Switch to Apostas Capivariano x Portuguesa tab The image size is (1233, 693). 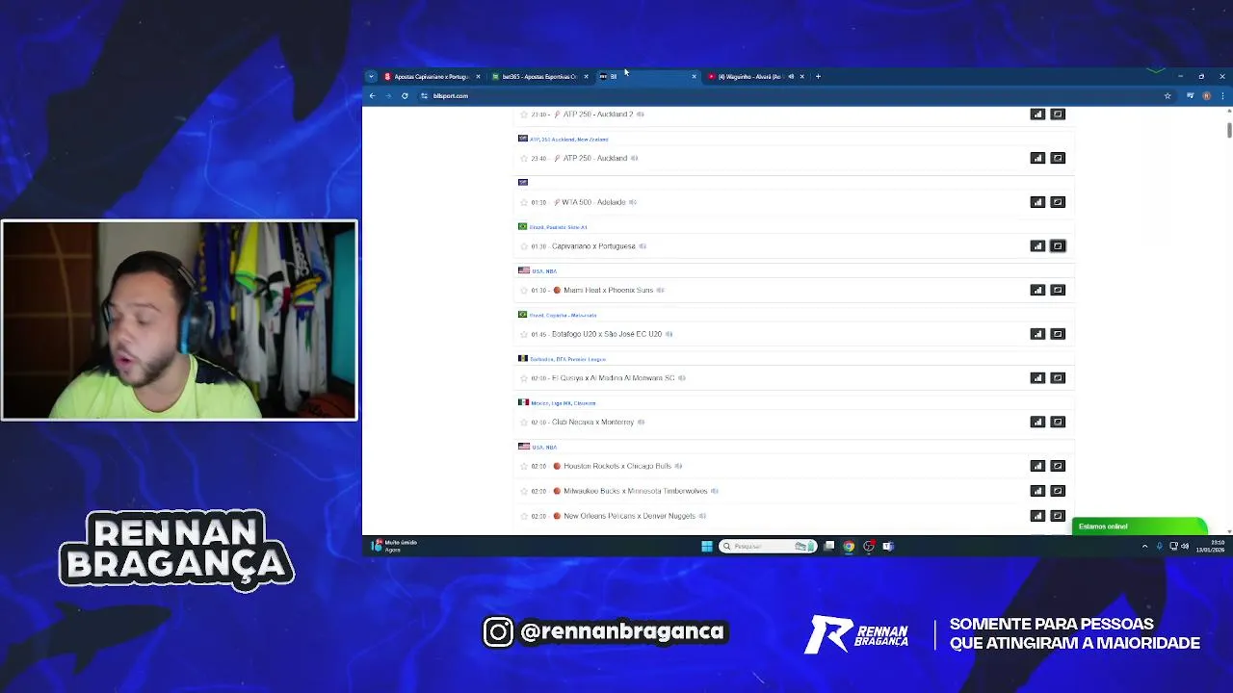coord(432,76)
